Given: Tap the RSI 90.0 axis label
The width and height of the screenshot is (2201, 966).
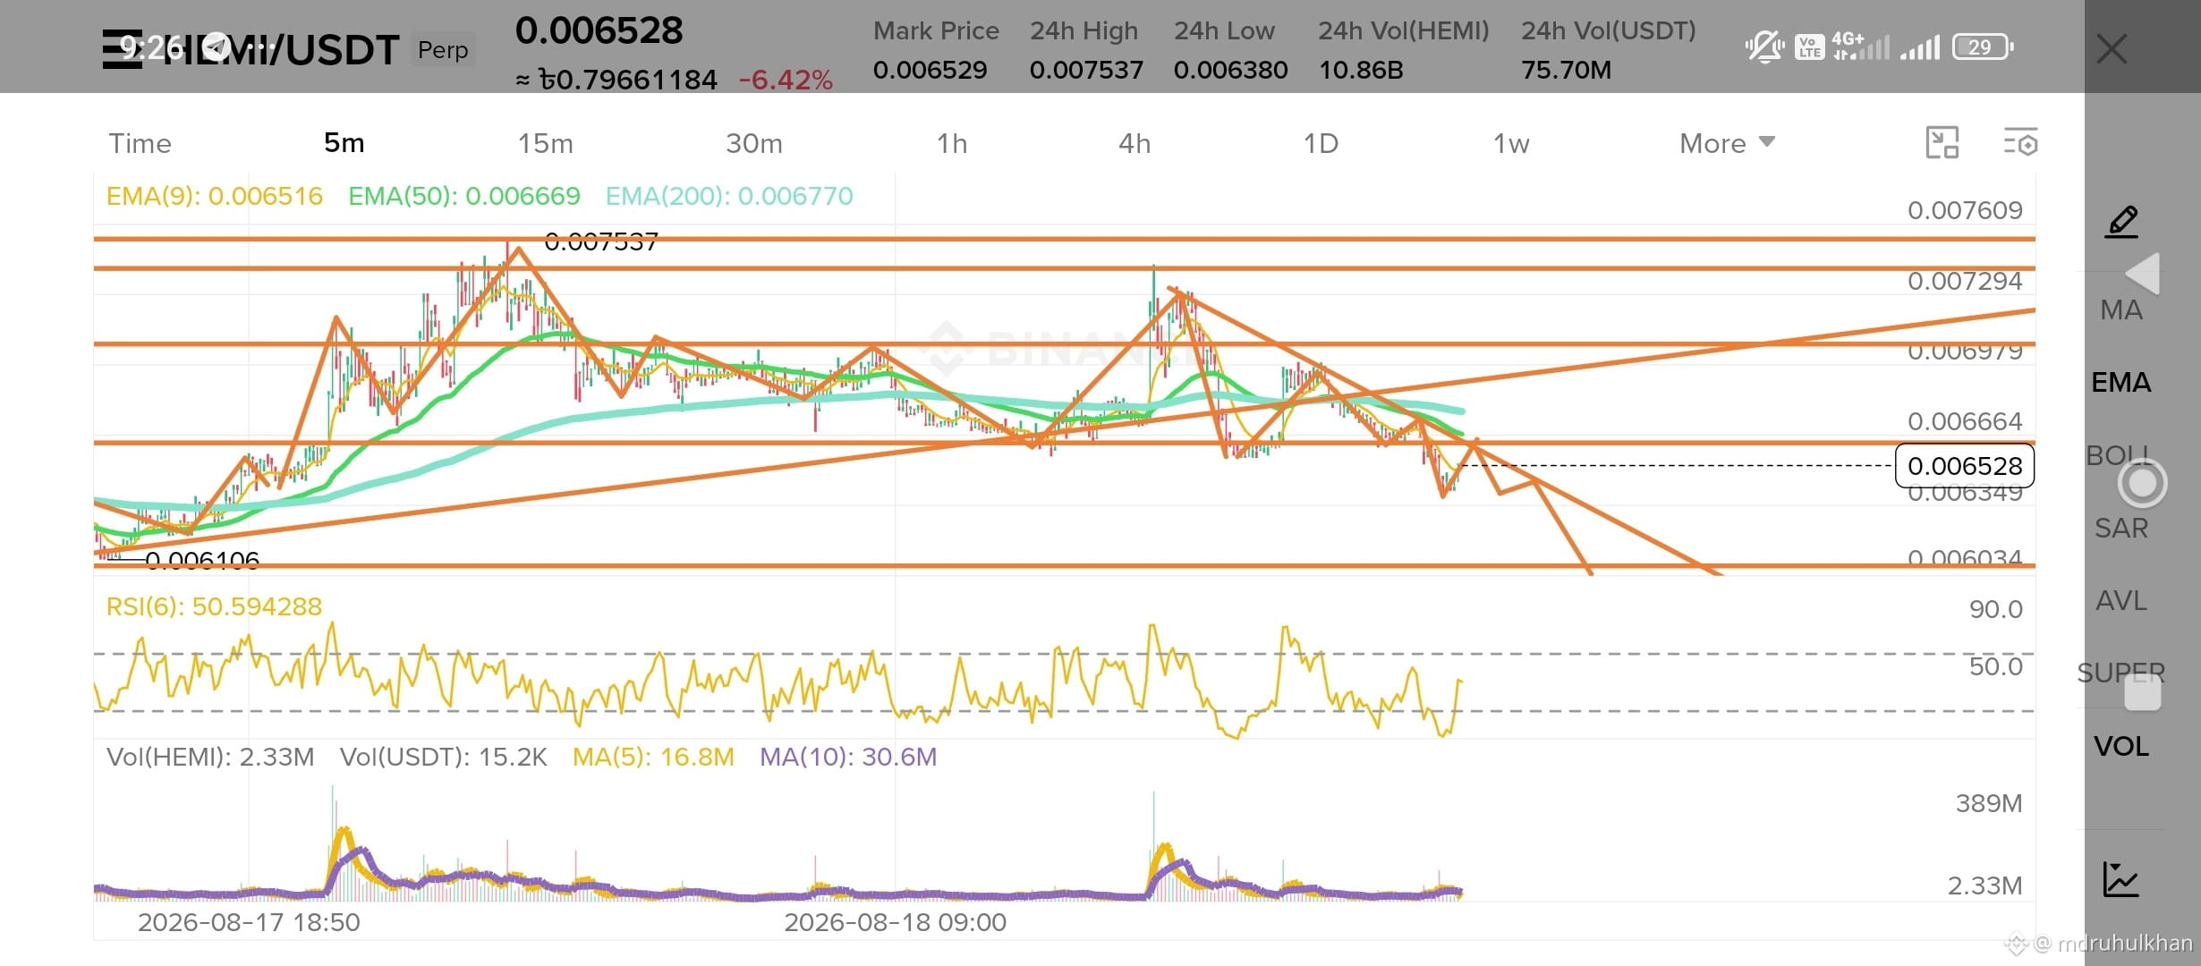Looking at the screenshot, I should point(1995,609).
